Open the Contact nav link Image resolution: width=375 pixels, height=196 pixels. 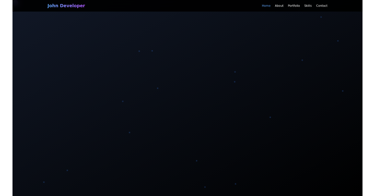coord(322,6)
